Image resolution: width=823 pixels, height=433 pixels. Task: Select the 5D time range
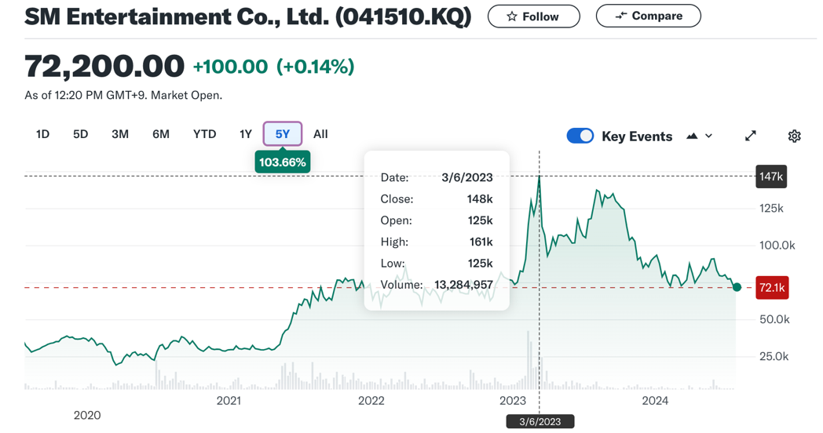click(x=80, y=134)
